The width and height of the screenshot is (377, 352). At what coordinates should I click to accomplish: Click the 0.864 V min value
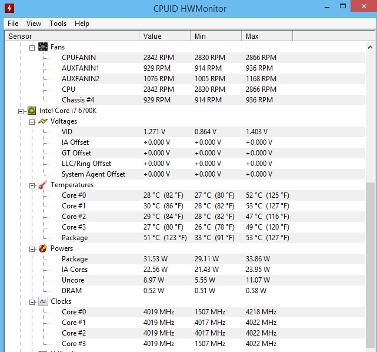pos(205,132)
